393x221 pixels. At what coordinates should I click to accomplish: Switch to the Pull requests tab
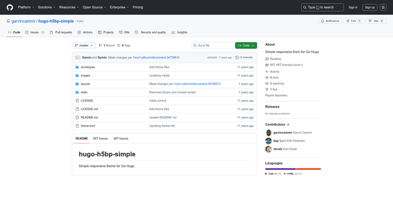[61, 32]
